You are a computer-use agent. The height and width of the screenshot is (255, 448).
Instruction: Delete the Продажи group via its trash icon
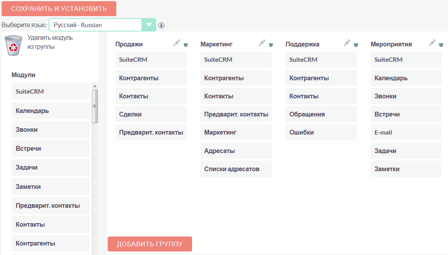coord(186,44)
